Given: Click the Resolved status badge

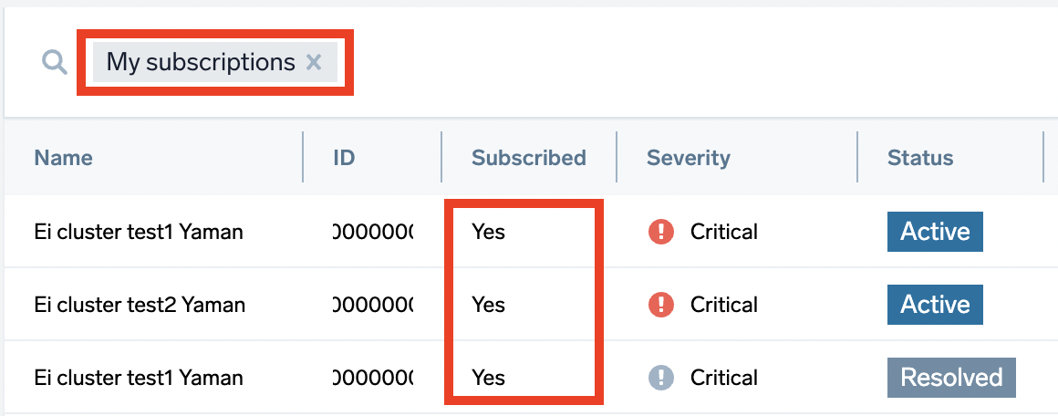Looking at the screenshot, I should [951, 378].
